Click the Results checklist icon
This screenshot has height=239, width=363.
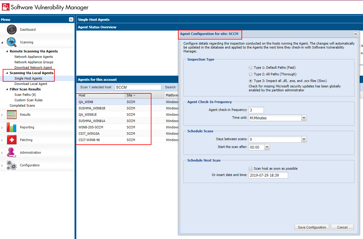(11, 115)
